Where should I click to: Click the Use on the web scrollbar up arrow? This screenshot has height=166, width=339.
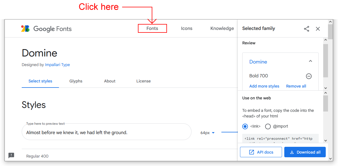325,93
